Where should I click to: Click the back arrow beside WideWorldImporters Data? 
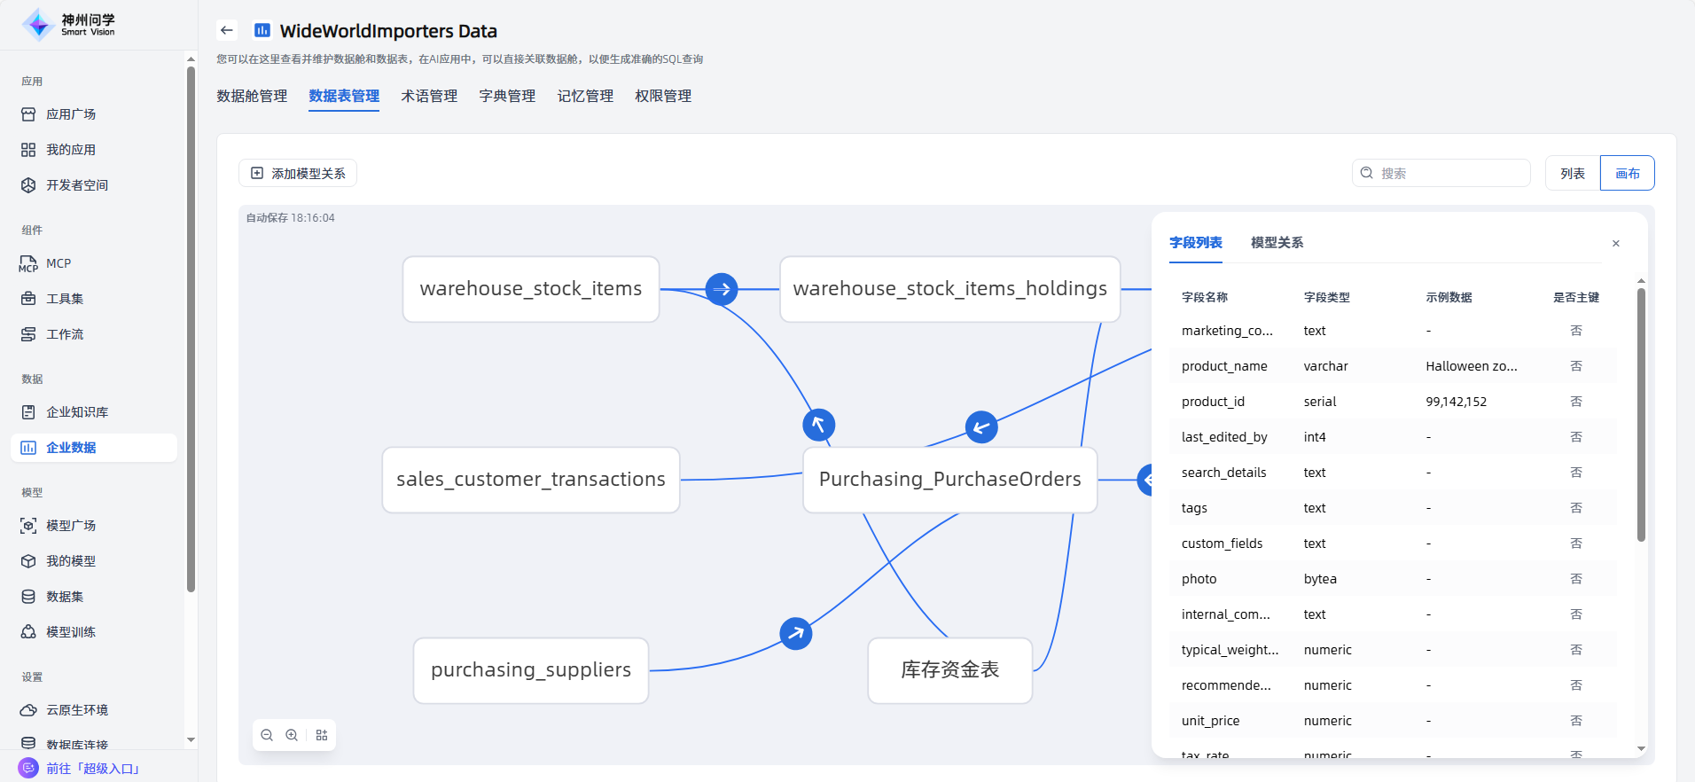227,30
